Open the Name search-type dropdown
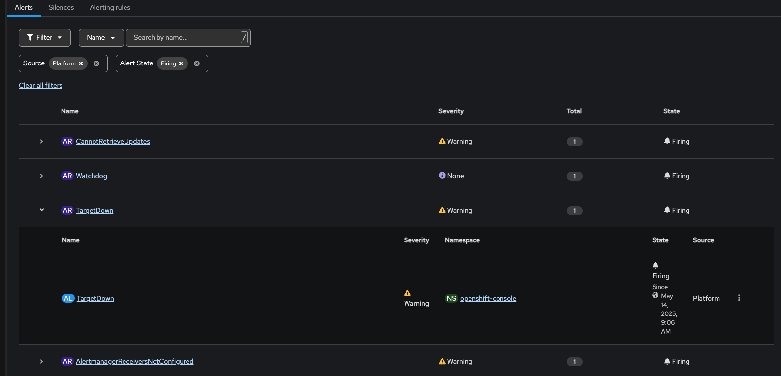 click(x=101, y=37)
